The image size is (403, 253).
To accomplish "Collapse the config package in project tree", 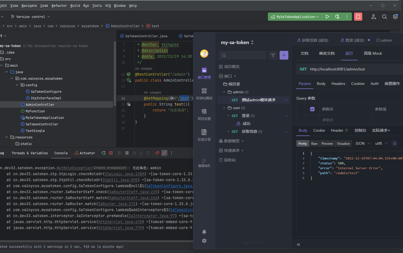I will 17,85.
